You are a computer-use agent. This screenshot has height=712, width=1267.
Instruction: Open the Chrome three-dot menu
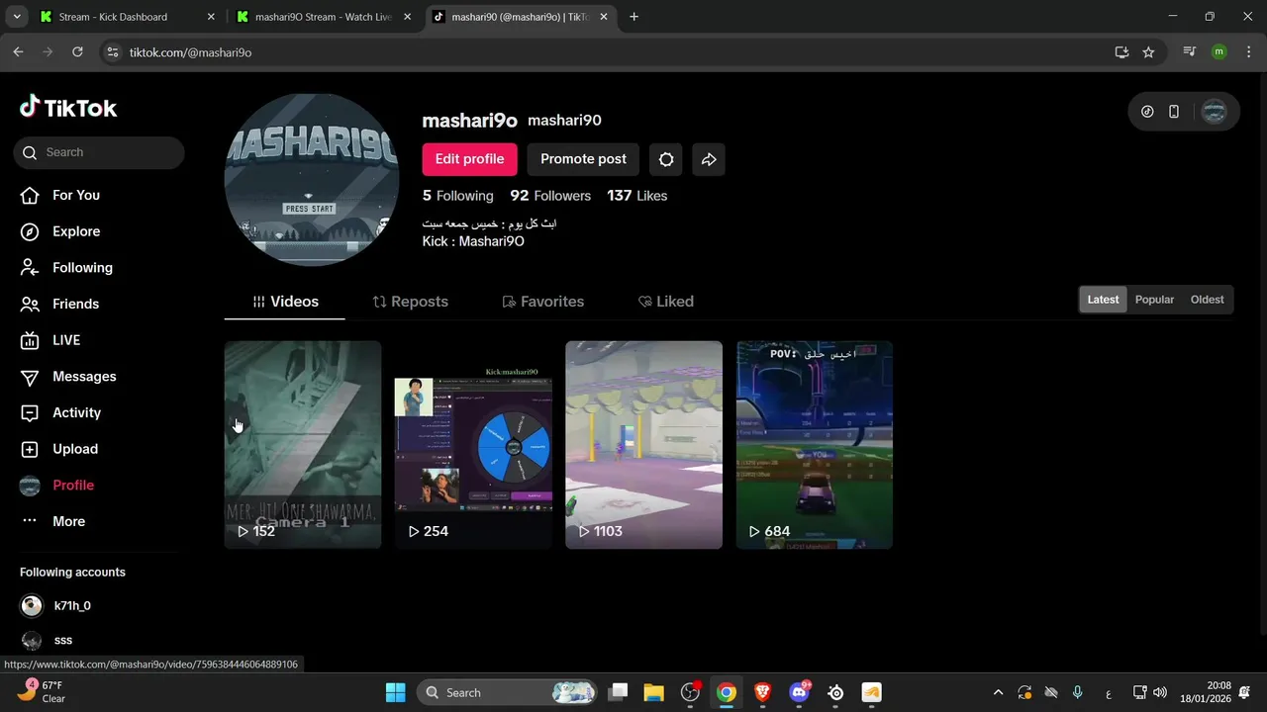click(x=1247, y=52)
